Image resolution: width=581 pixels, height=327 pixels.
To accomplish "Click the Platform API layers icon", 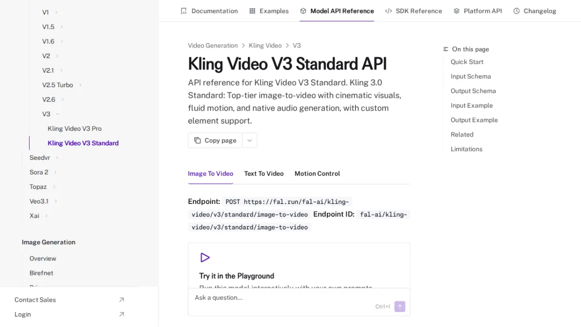I will coord(457,11).
